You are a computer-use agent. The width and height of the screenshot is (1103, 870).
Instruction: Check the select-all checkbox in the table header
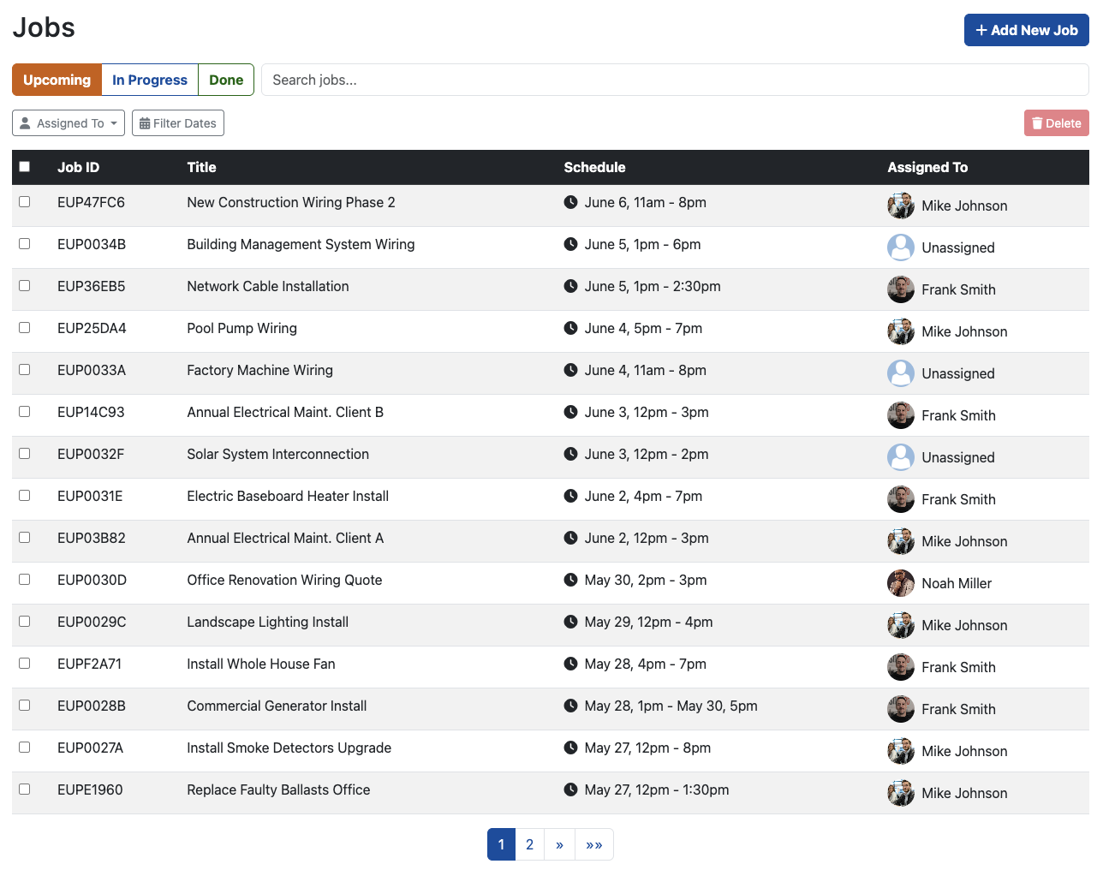point(24,166)
